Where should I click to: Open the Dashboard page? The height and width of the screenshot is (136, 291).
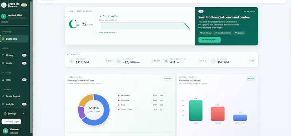tap(14, 39)
